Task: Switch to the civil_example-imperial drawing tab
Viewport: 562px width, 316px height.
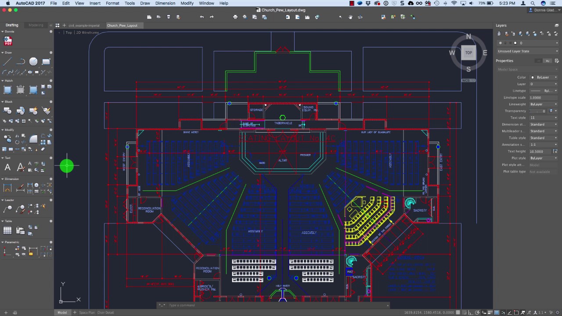Action: click(84, 25)
